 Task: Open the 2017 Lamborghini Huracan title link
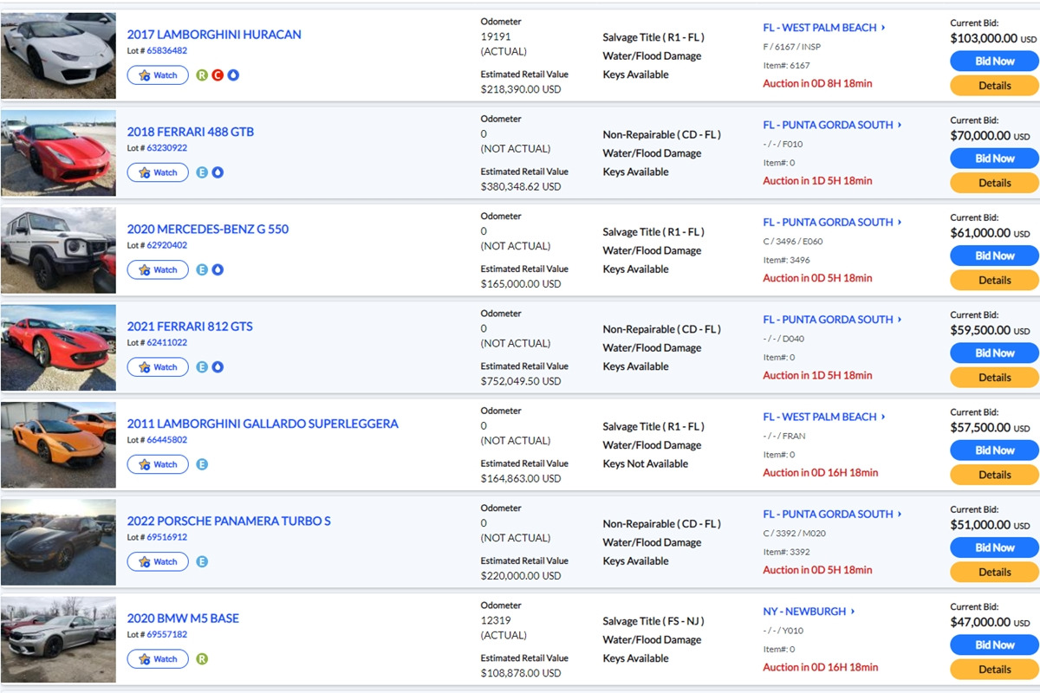[x=214, y=35]
